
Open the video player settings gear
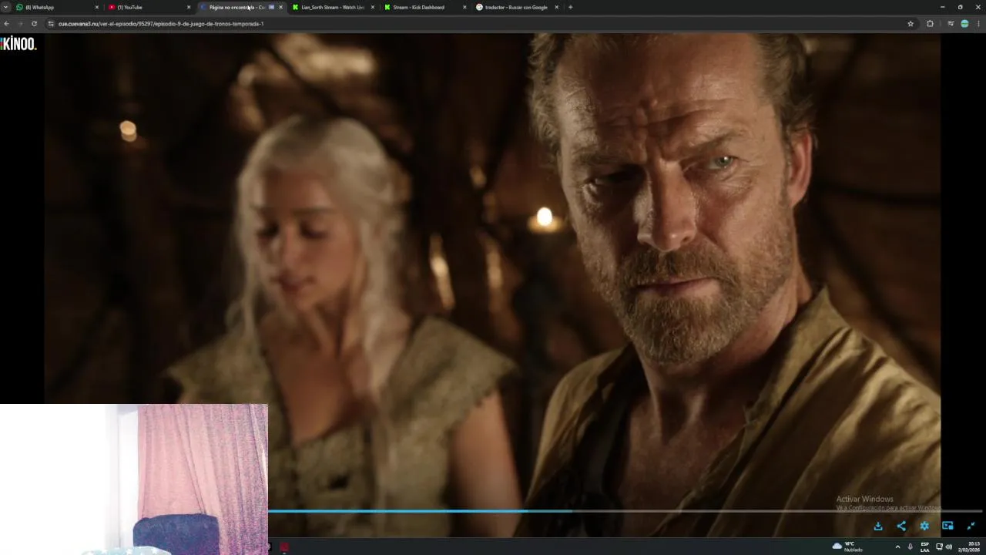click(924, 526)
